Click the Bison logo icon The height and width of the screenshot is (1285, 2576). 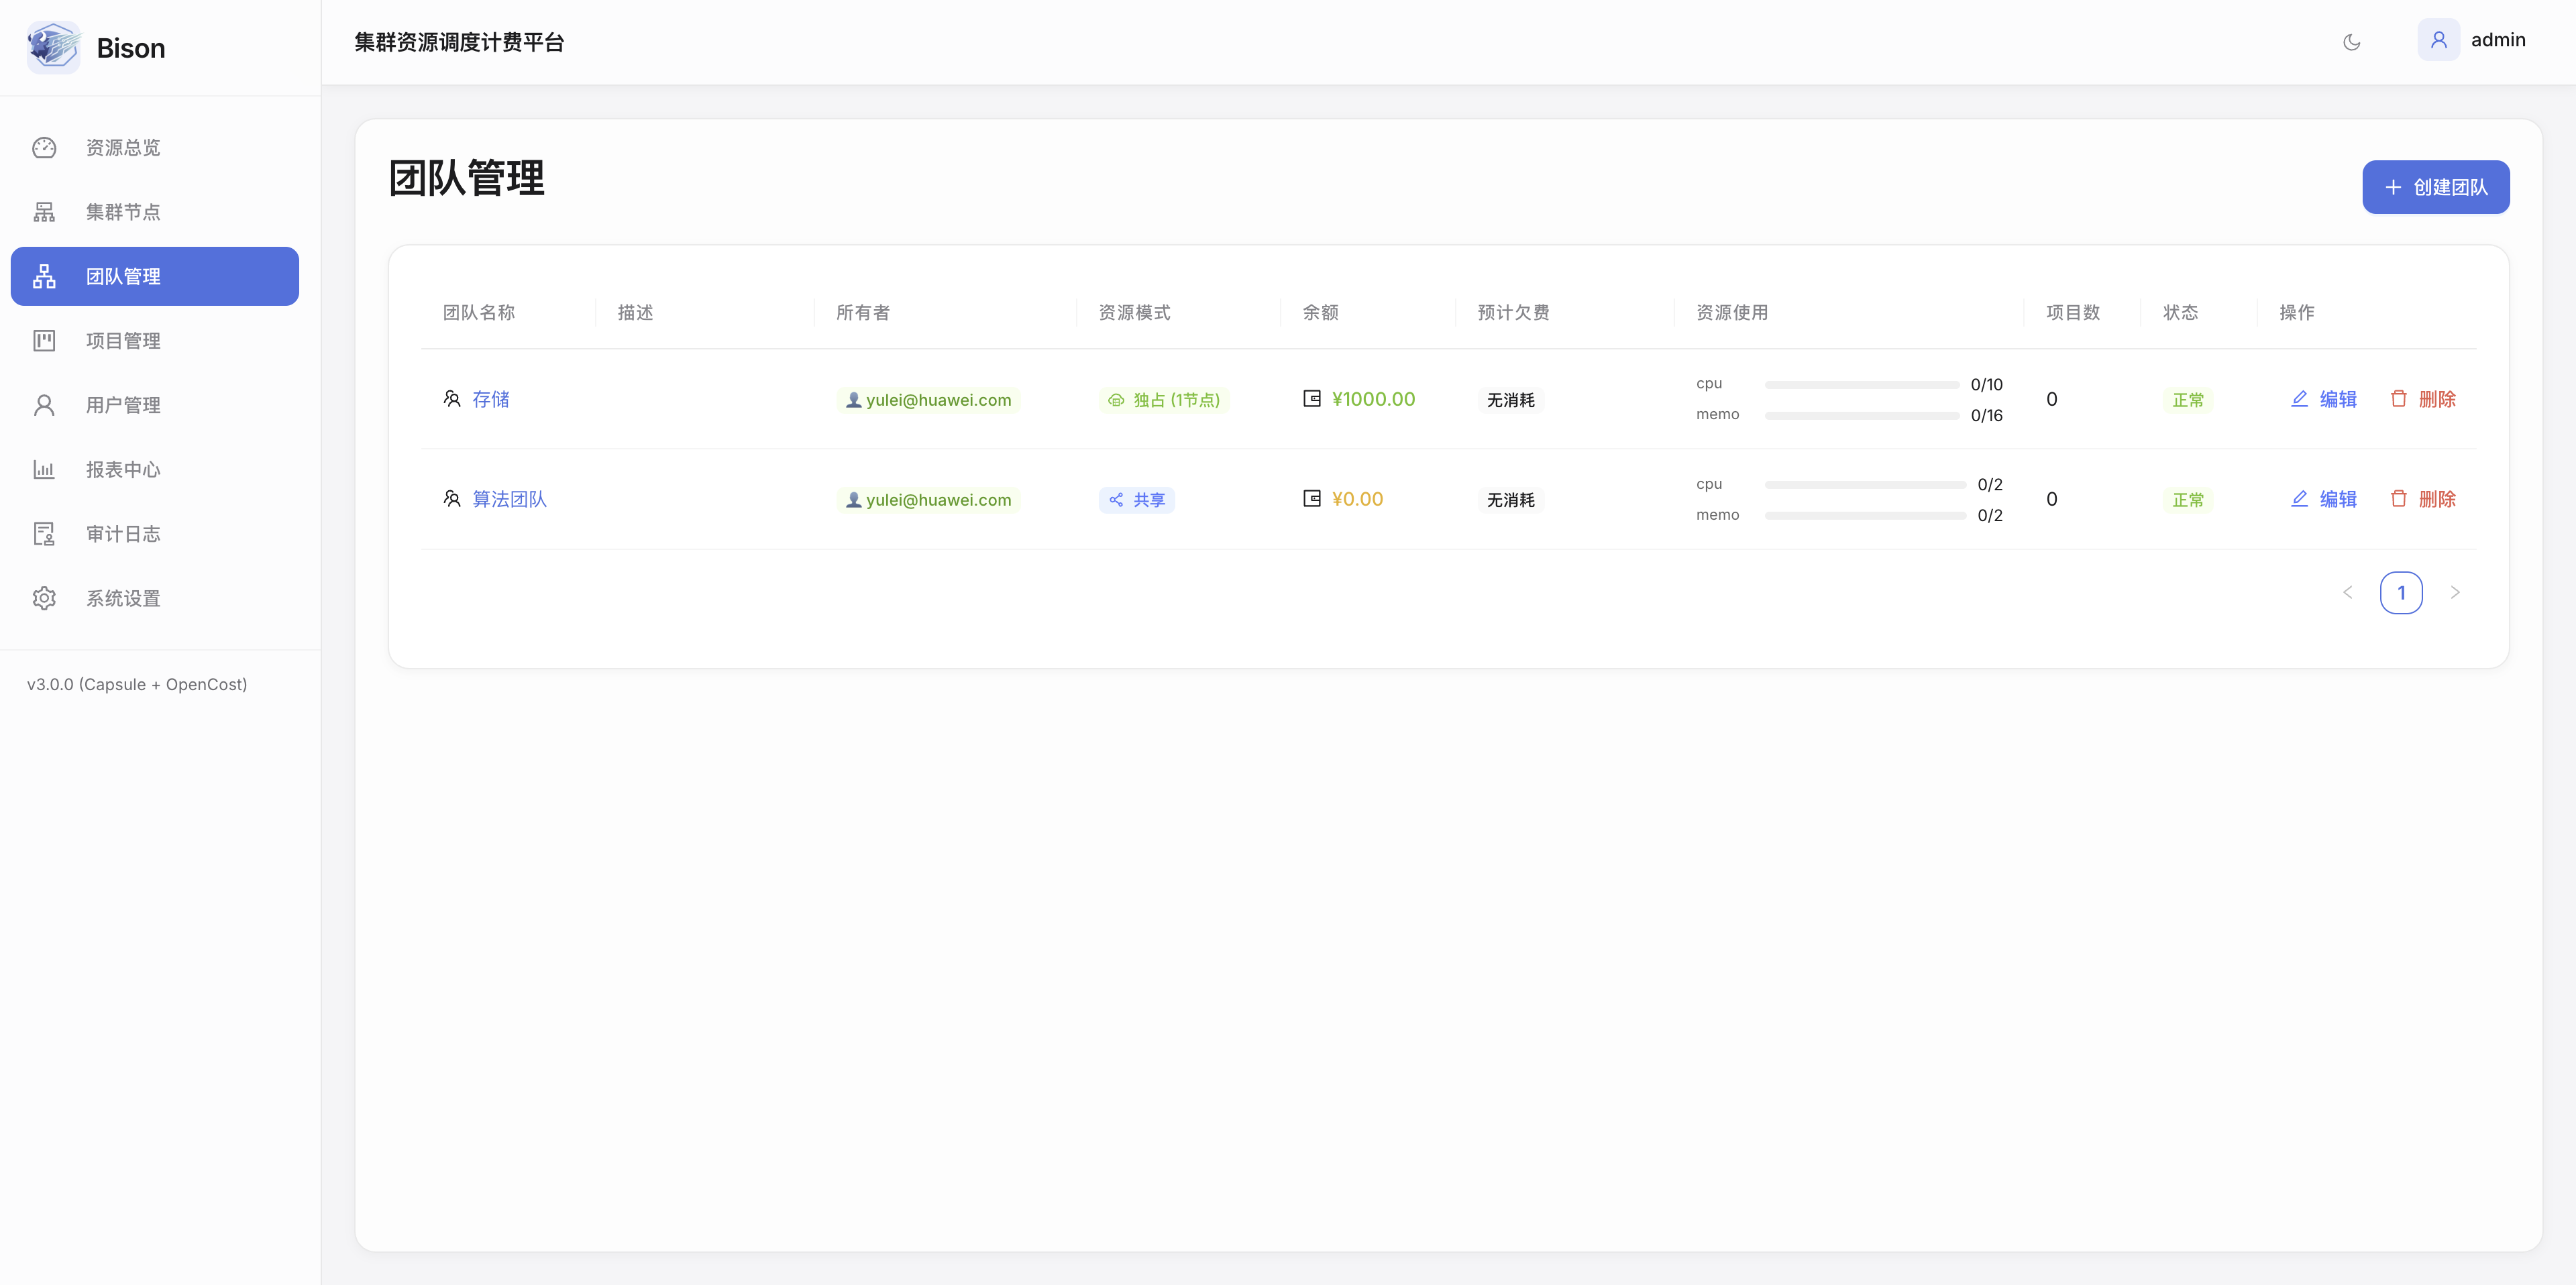point(53,47)
